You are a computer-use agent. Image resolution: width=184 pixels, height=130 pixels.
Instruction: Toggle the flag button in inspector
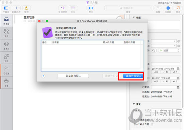click(154, 51)
